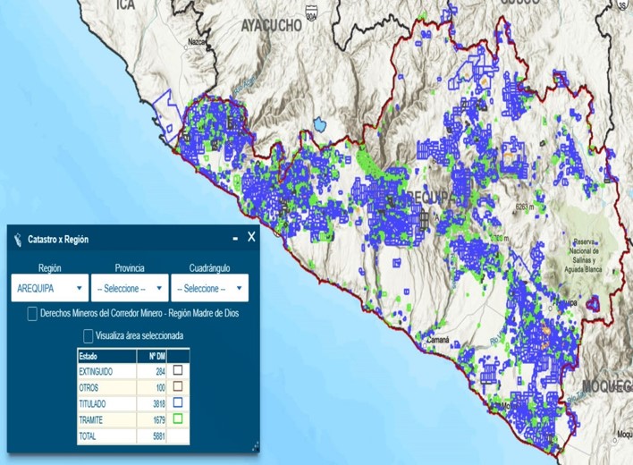The width and height of the screenshot is (633, 465).
Task: Select the TITULADO blue legend box
Action: 176,403
